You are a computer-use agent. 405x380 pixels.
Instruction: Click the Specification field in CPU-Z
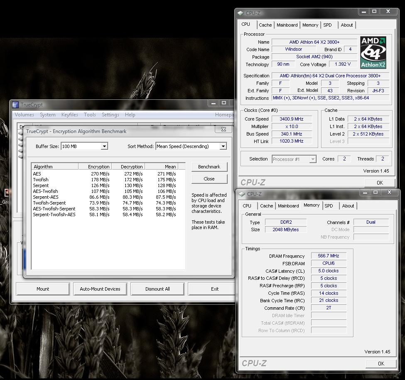pyautogui.click(x=330, y=76)
